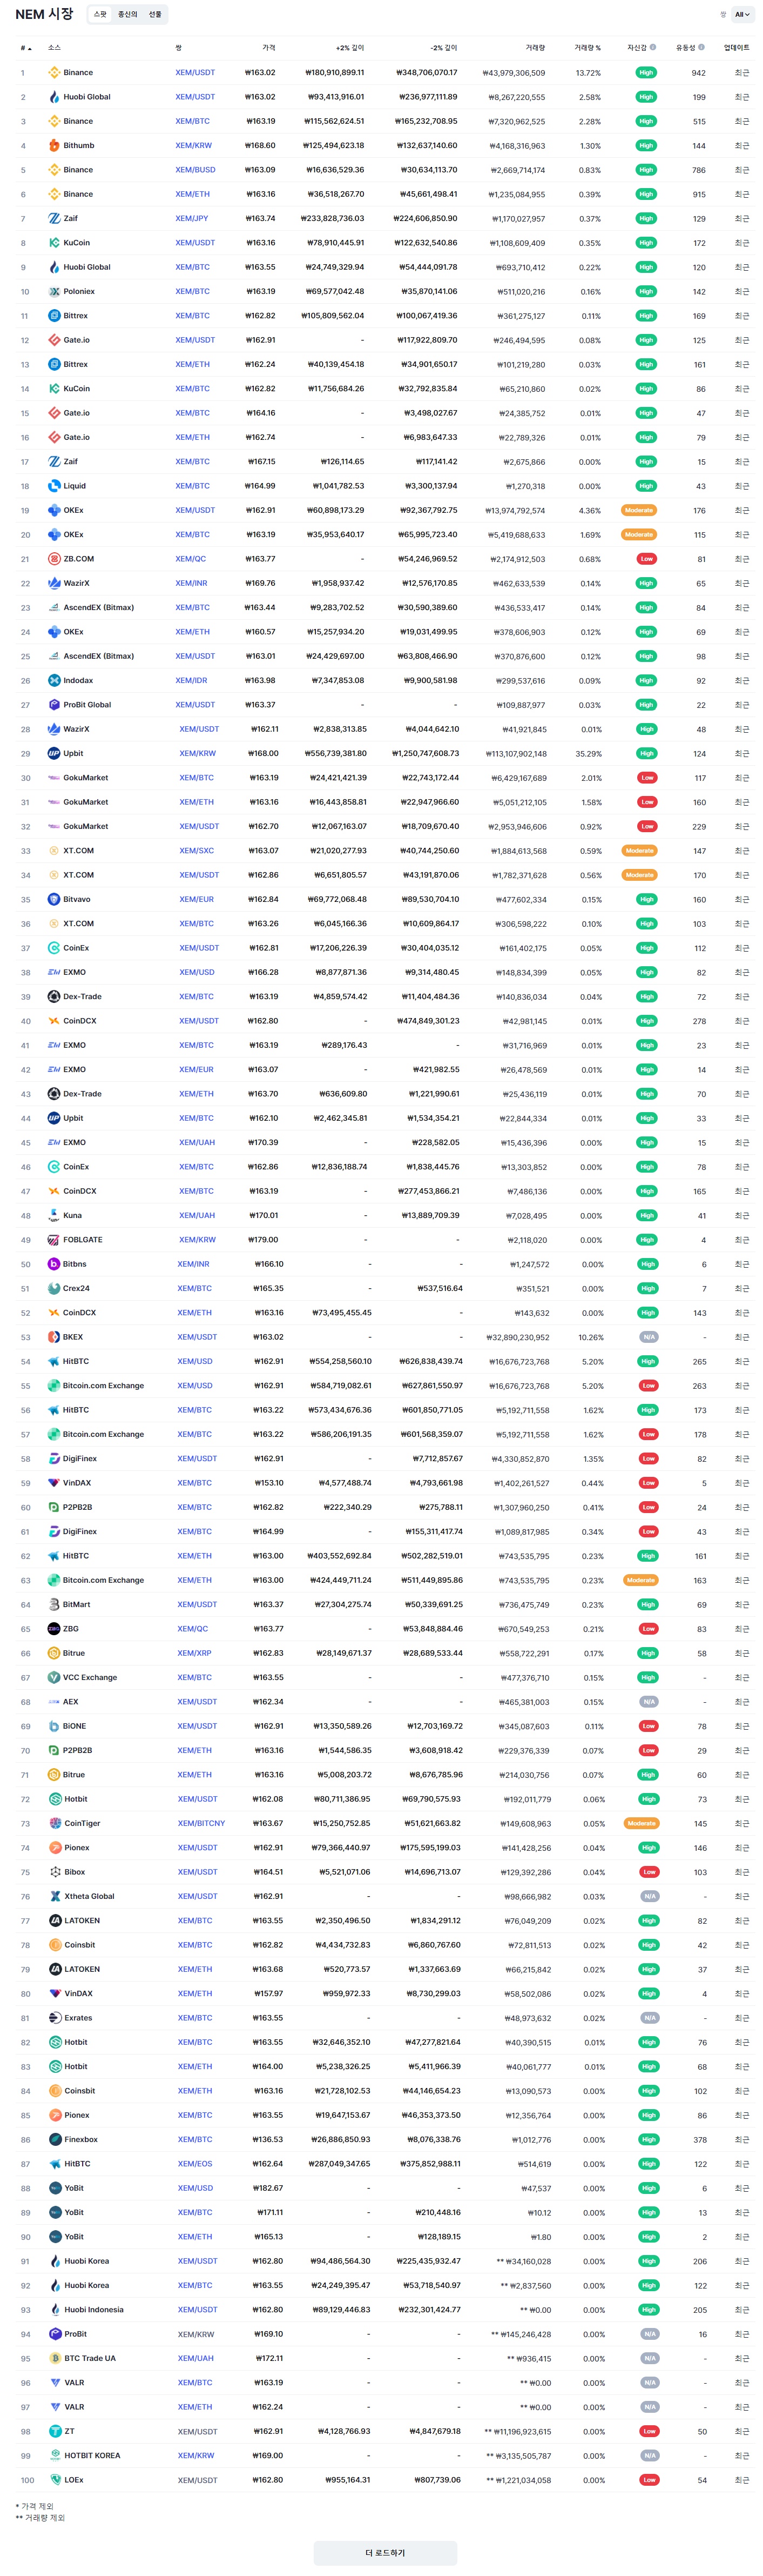Click FOBLGATE exchange logo
This screenshot has height=2576, width=763.
coord(54,1240)
